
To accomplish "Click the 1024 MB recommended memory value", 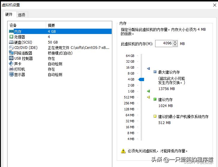I will 165,106.
